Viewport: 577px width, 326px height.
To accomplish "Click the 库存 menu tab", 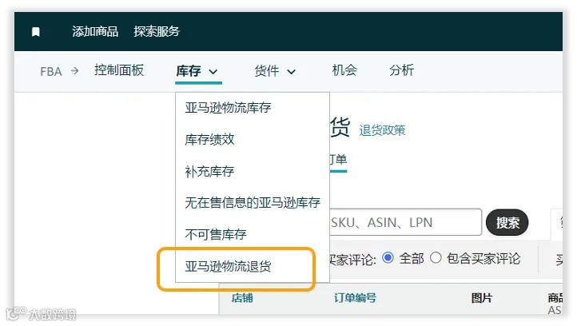I will [189, 70].
